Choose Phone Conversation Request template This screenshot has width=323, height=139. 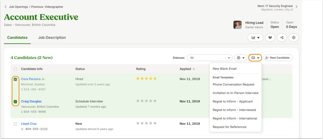[x=233, y=85]
